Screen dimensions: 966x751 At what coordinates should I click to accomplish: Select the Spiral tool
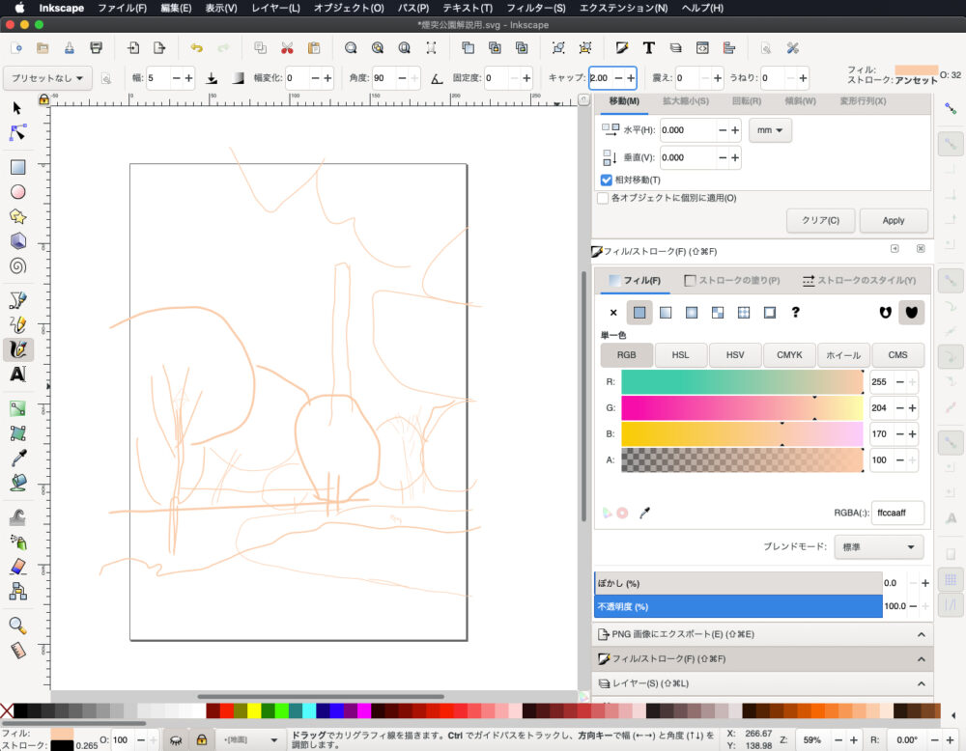(x=17, y=266)
